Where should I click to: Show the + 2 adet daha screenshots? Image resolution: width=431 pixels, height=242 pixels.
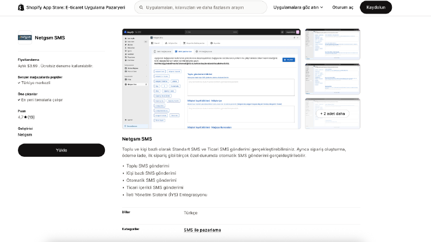pyautogui.click(x=333, y=113)
